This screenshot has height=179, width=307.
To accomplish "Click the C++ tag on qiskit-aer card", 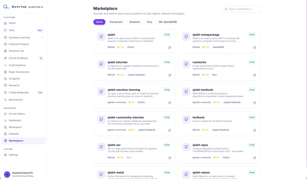I will tap(129, 157).
